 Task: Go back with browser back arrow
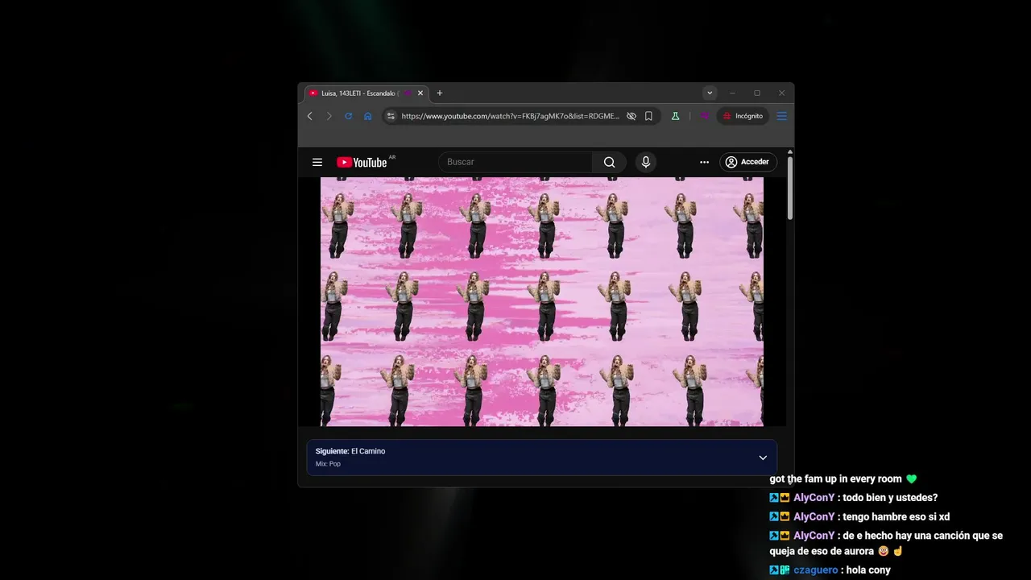310,116
